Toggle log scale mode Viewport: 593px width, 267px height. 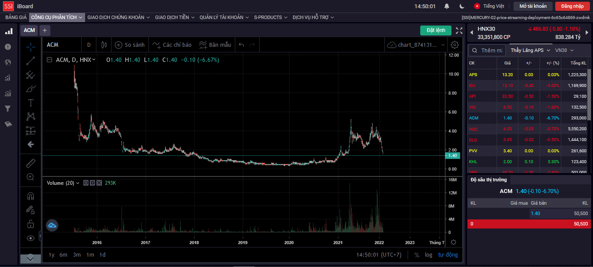coord(428,255)
